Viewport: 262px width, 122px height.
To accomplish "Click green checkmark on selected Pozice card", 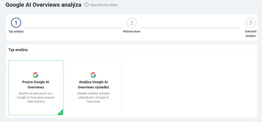I will (61, 113).
